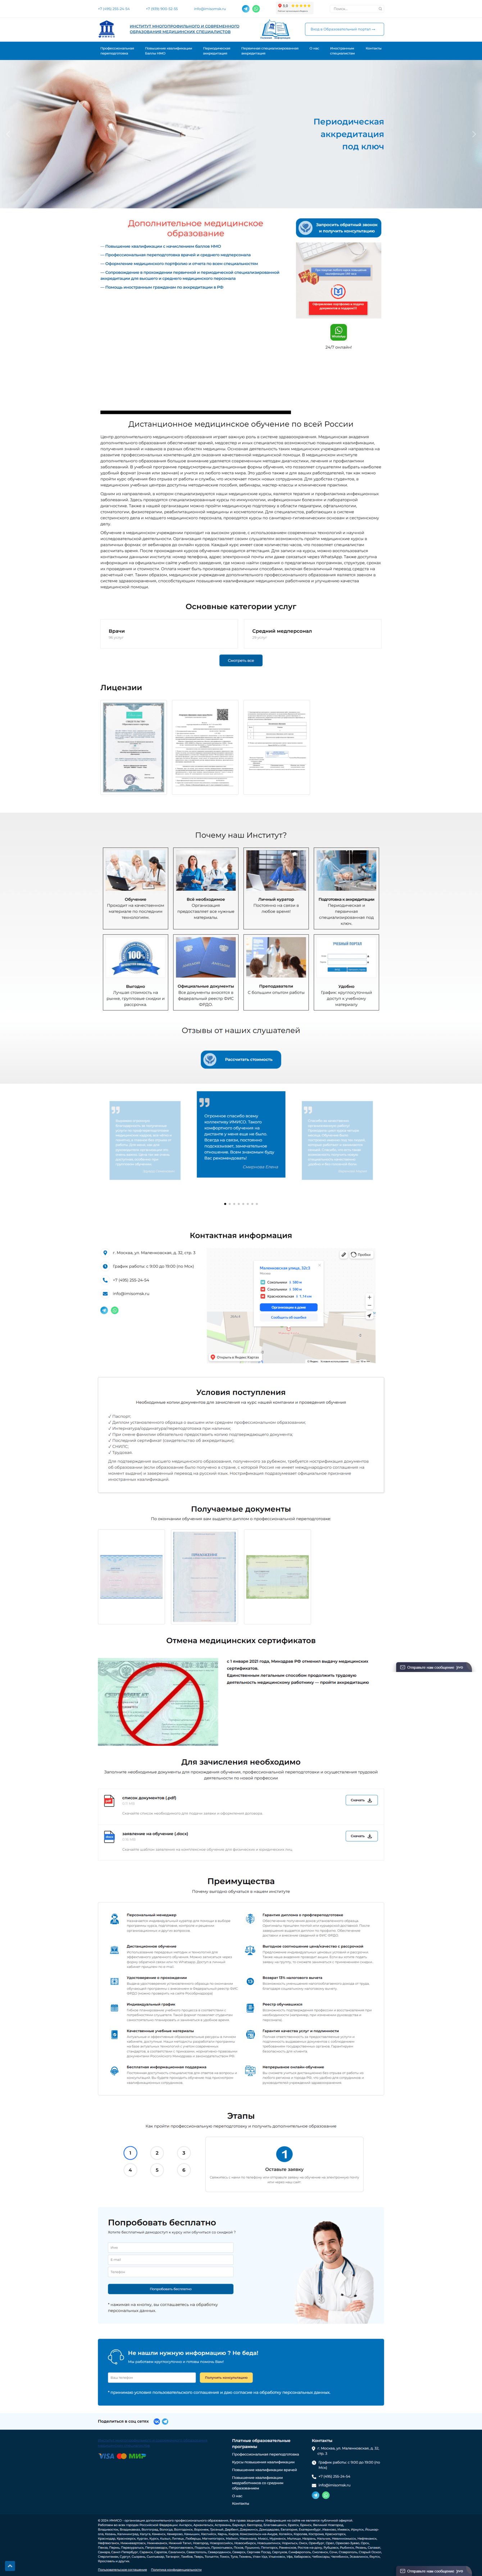
Task: Select step 5 in the Этапы section
Action: 156,2170
